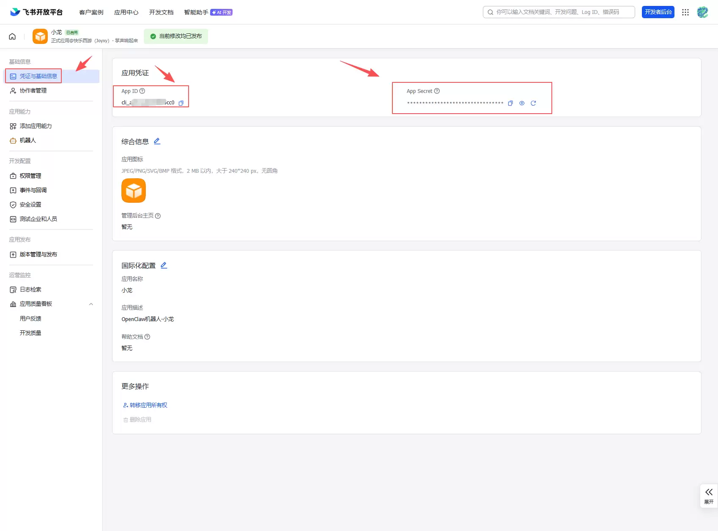Image resolution: width=718 pixels, height=531 pixels.
Task: Open 开发文档 in top navigation
Action: (161, 12)
